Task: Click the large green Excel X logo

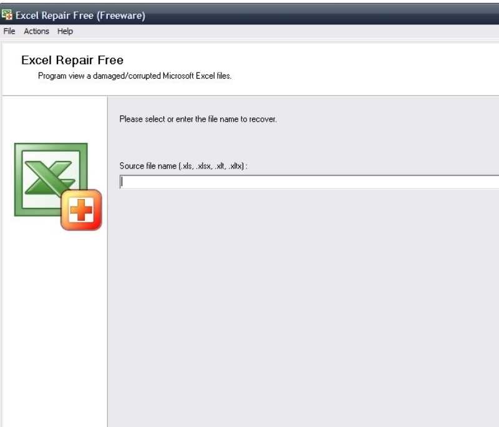Action: (x=51, y=179)
